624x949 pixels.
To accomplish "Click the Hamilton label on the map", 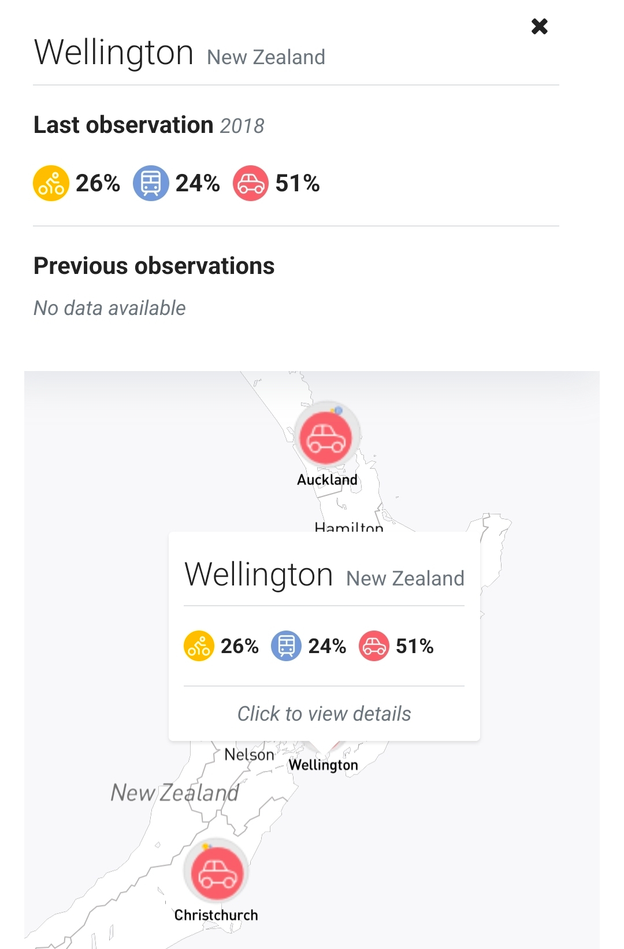I will click(x=348, y=527).
